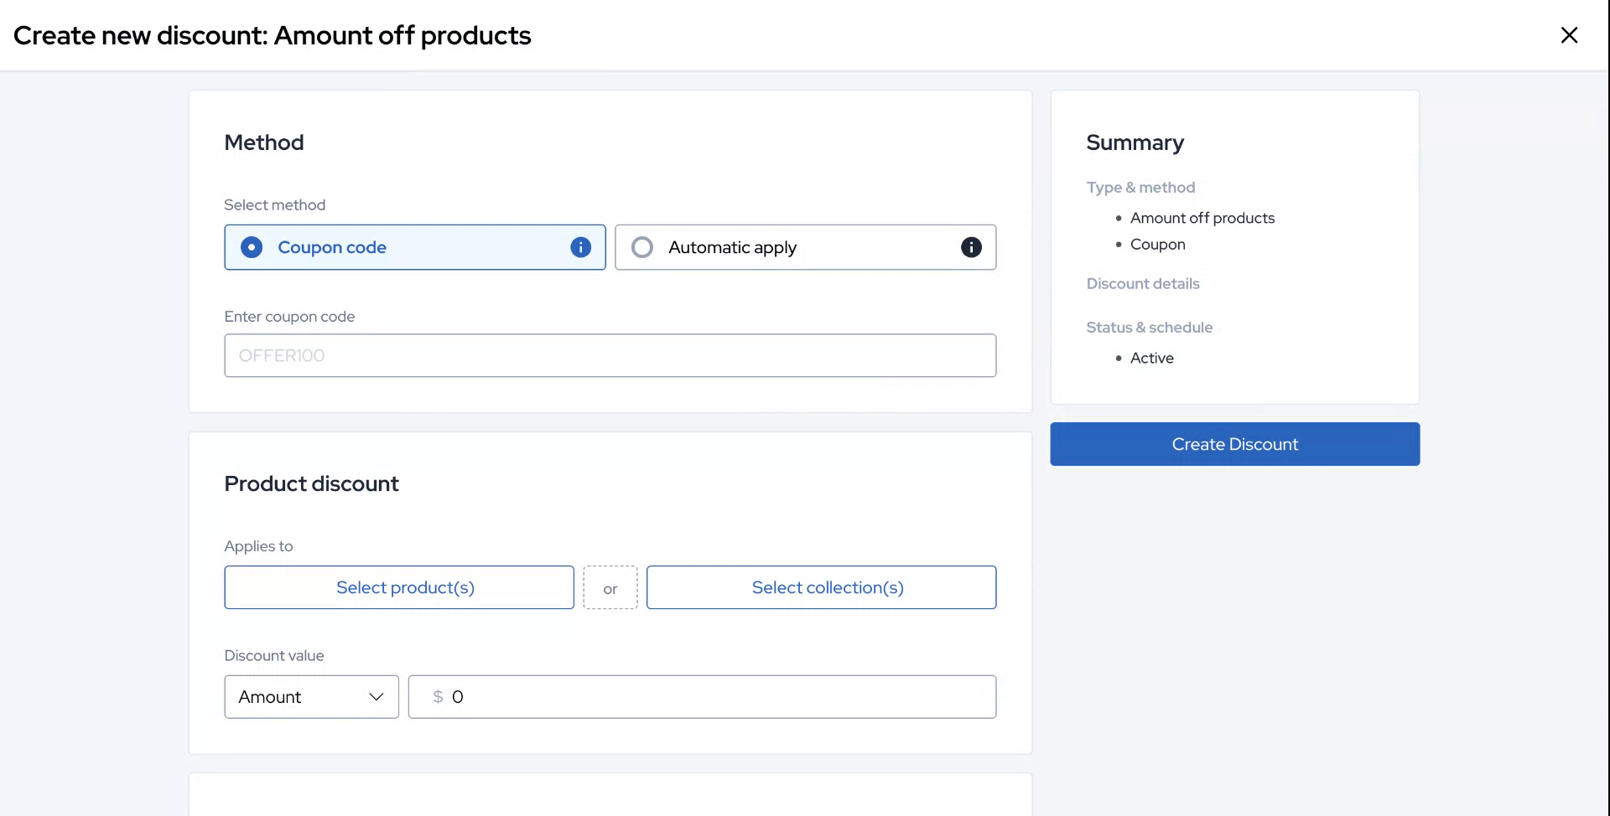
Task: Open the Select product(s) picker
Action: click(x=399, y=587)
